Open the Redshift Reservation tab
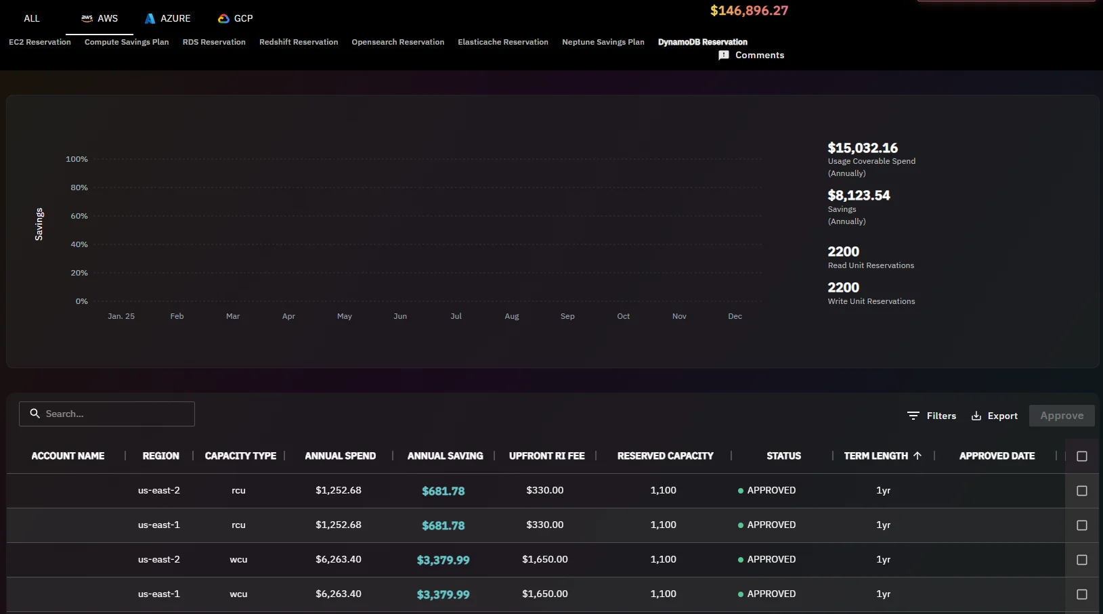Screen dimensions: 1103x614 [299, 42]
